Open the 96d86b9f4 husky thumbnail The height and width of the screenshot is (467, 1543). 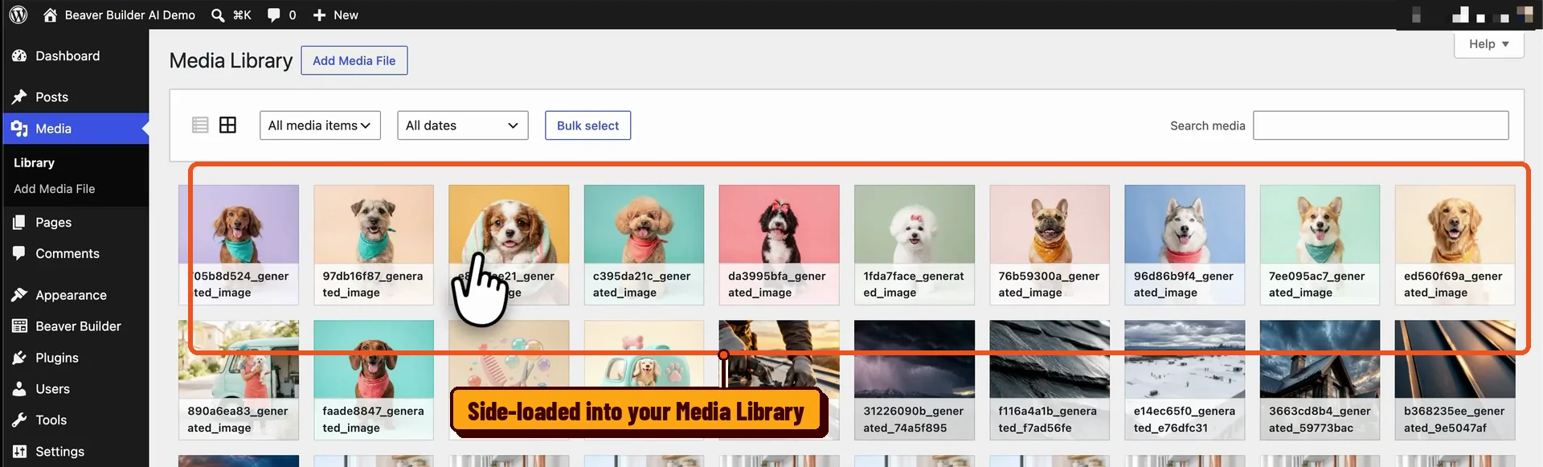[1185, 245]
